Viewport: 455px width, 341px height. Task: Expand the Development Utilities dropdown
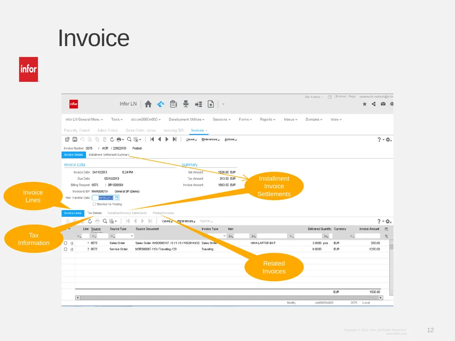(187, 119)
